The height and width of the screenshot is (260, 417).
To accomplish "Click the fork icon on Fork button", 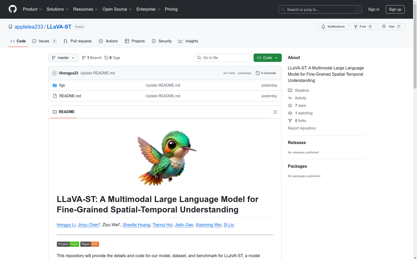I will tap(356, 27).
